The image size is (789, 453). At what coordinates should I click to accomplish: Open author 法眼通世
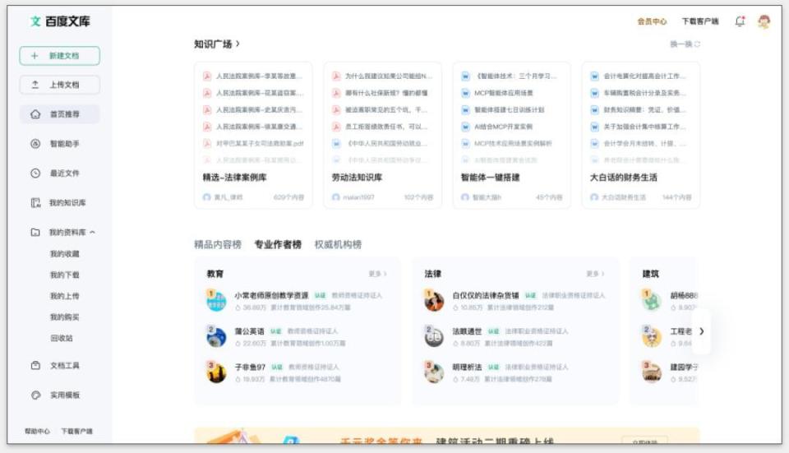(467, 331)
